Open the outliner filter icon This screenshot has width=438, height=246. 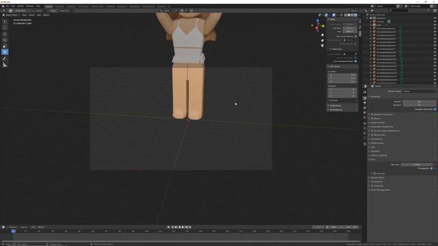tap(429, 11)
